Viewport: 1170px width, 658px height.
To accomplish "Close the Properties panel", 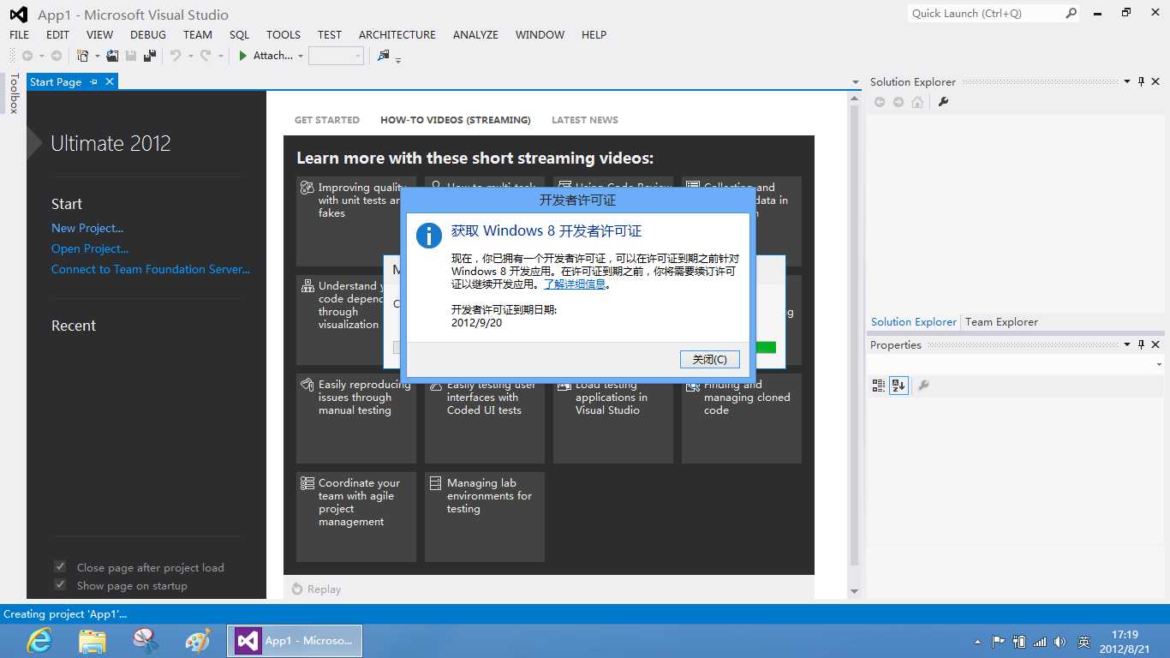I will tap(1155, 344).
